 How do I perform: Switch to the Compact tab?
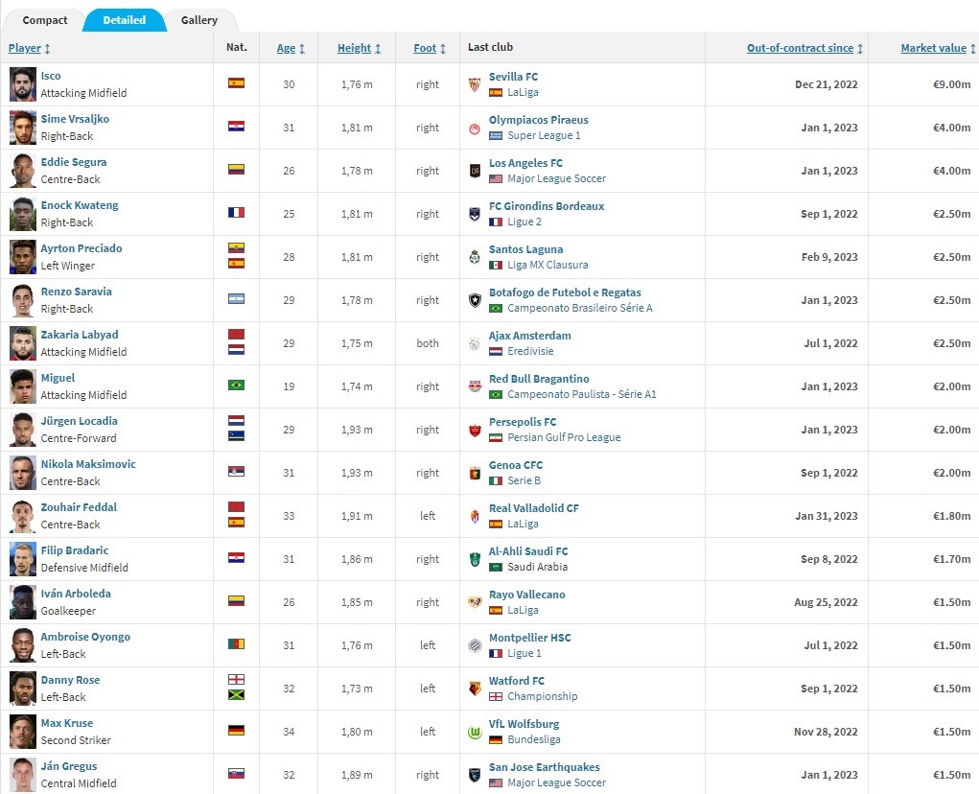coord(45,20)
